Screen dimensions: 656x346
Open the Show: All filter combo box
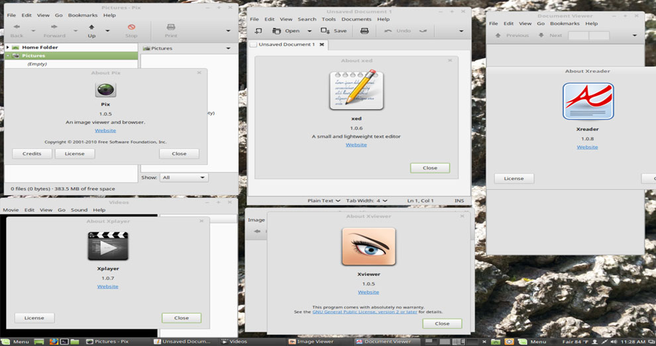(x=184, y=177)
